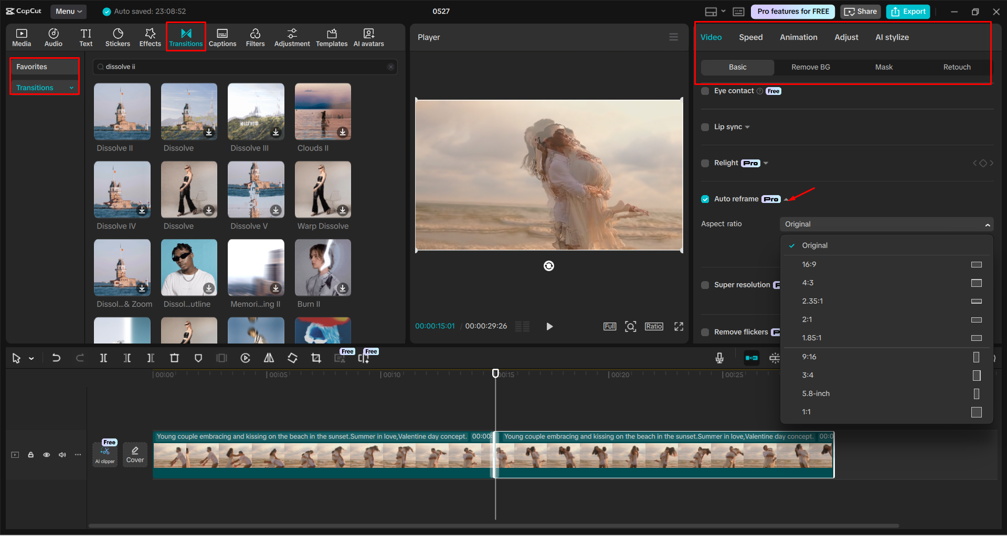Viewport: 1007px width, 536px height.
Task: Enable the Eye contact option
Action: tap(705, 91)
